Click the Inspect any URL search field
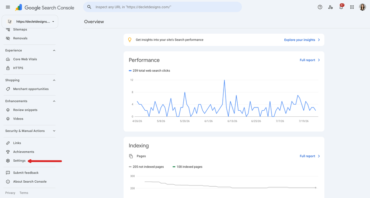370x198 pixels. click(162, 7)
